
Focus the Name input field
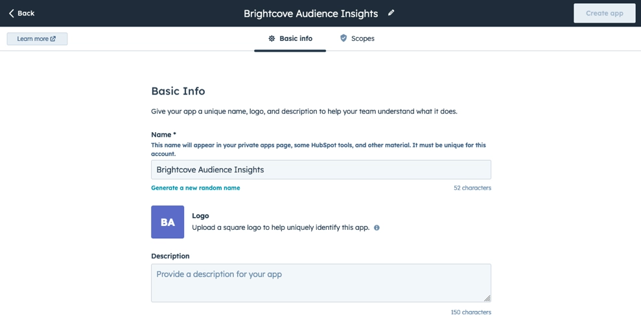[x=321, y=170]
